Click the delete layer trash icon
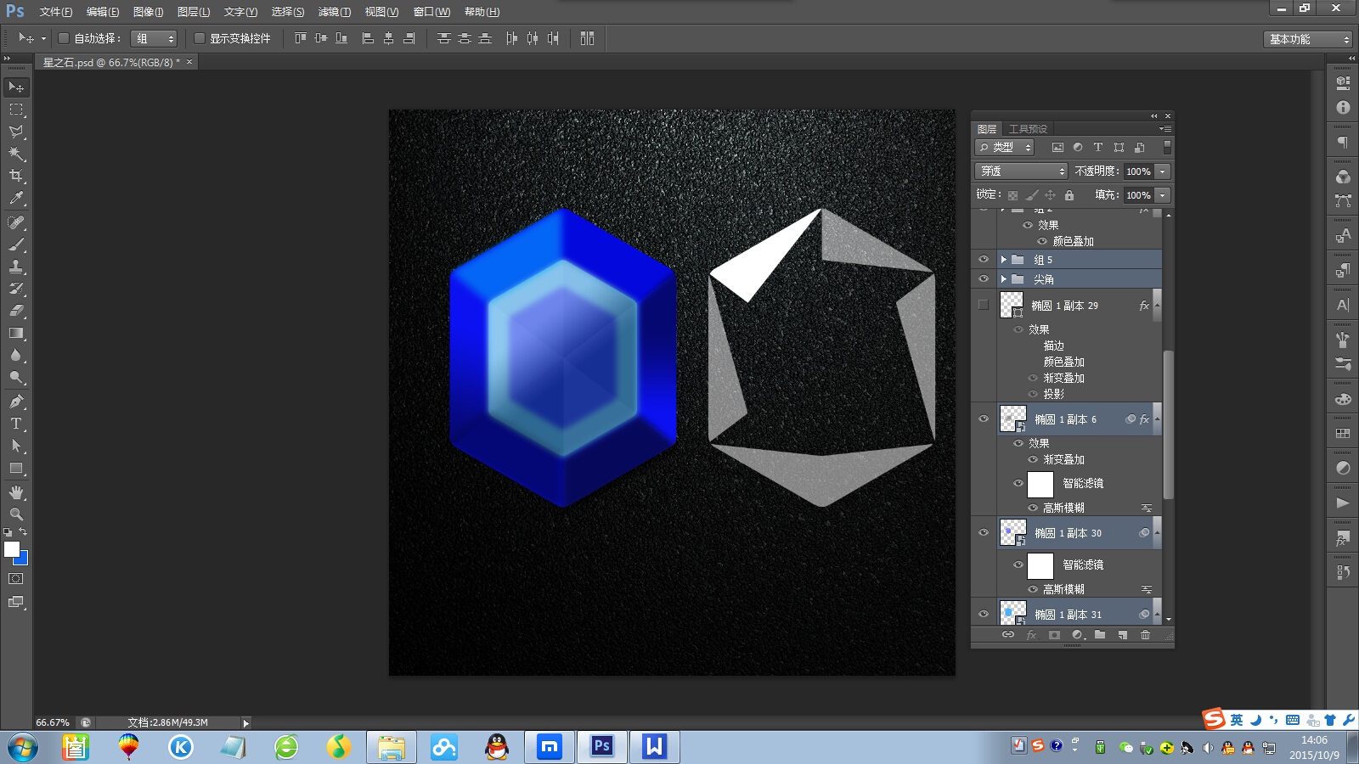This screenshot has height=764, width=1359. pyautogui.click(x=1145, y=635)
